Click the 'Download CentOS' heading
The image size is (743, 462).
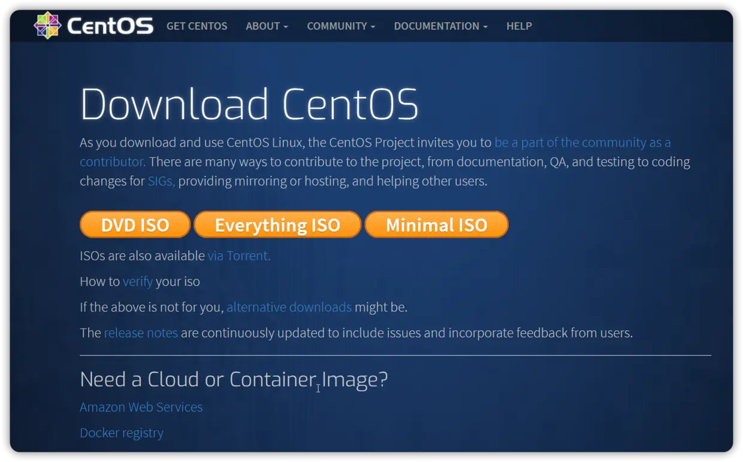pyautogui.click(x=249, y=104)
